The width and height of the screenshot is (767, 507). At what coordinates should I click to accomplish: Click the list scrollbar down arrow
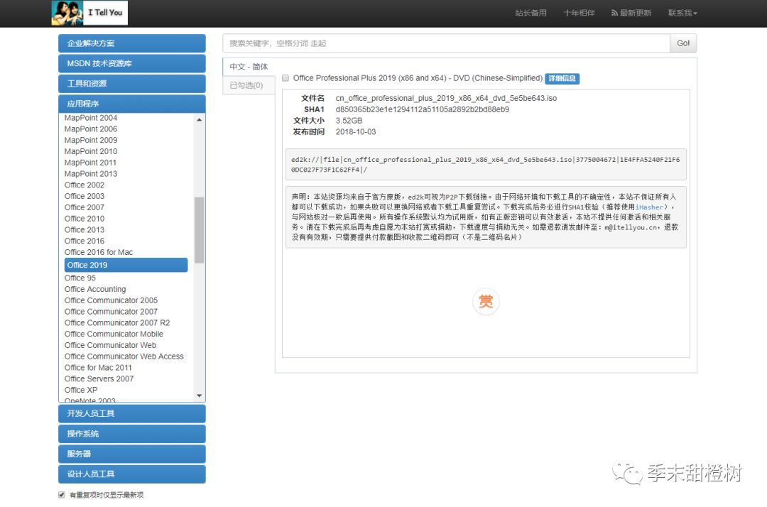[199, 396]
